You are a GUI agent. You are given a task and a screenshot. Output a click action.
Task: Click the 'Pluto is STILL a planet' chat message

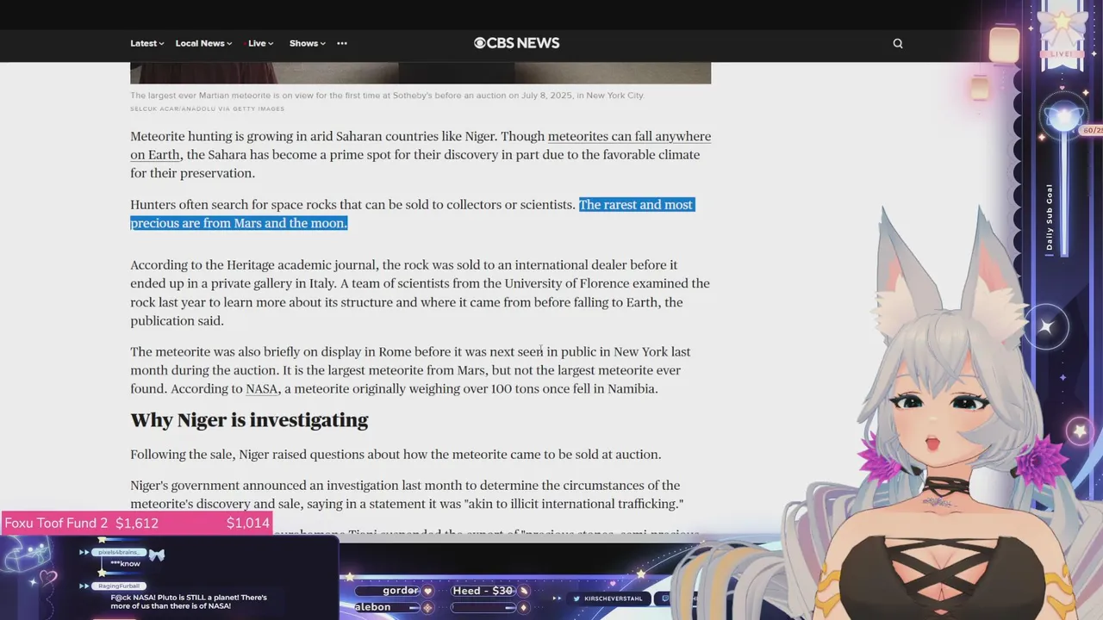click(189, 601)
